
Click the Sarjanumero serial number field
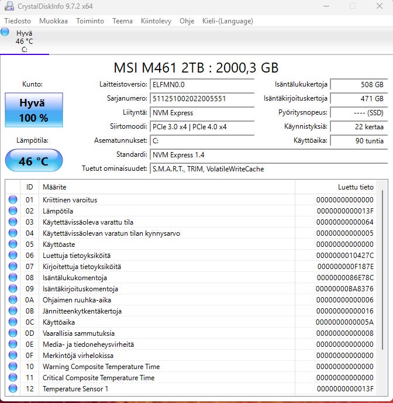click(x=202, y=99)
